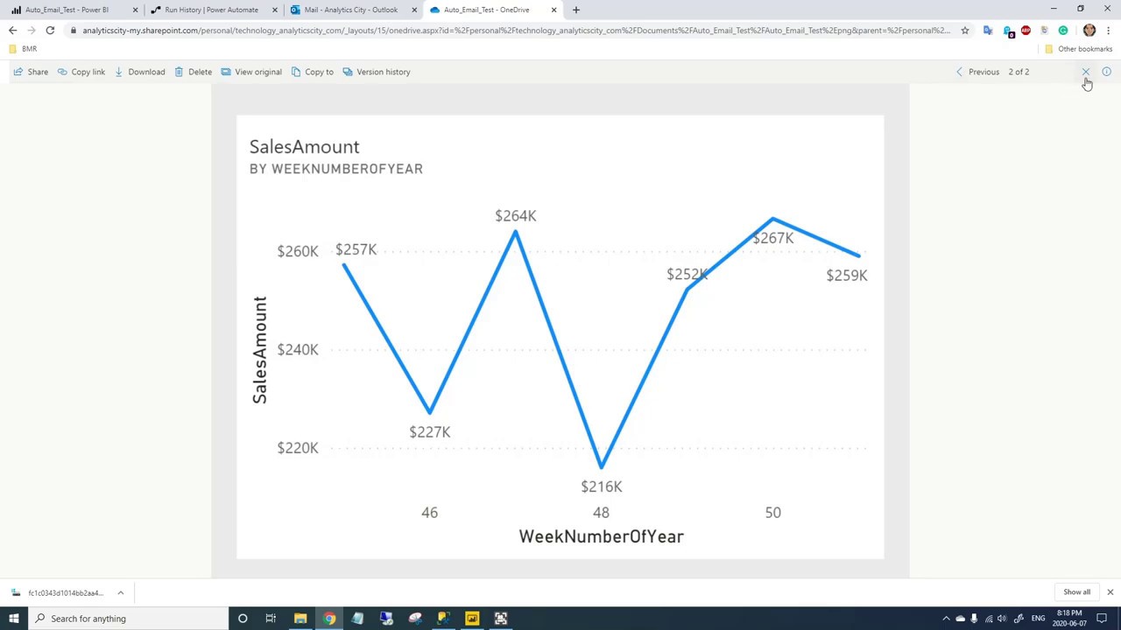Open the BMR bookmark folder

click(23, 49)
